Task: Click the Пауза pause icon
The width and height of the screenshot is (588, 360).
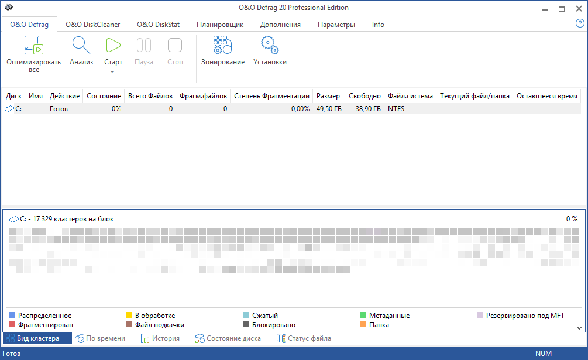Action: pyautogui.click(x=143, y=45)
